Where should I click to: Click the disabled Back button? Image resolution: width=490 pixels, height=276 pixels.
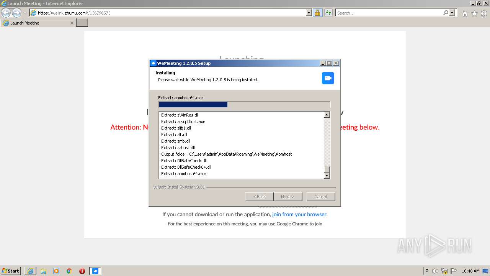tap(259, 197)
